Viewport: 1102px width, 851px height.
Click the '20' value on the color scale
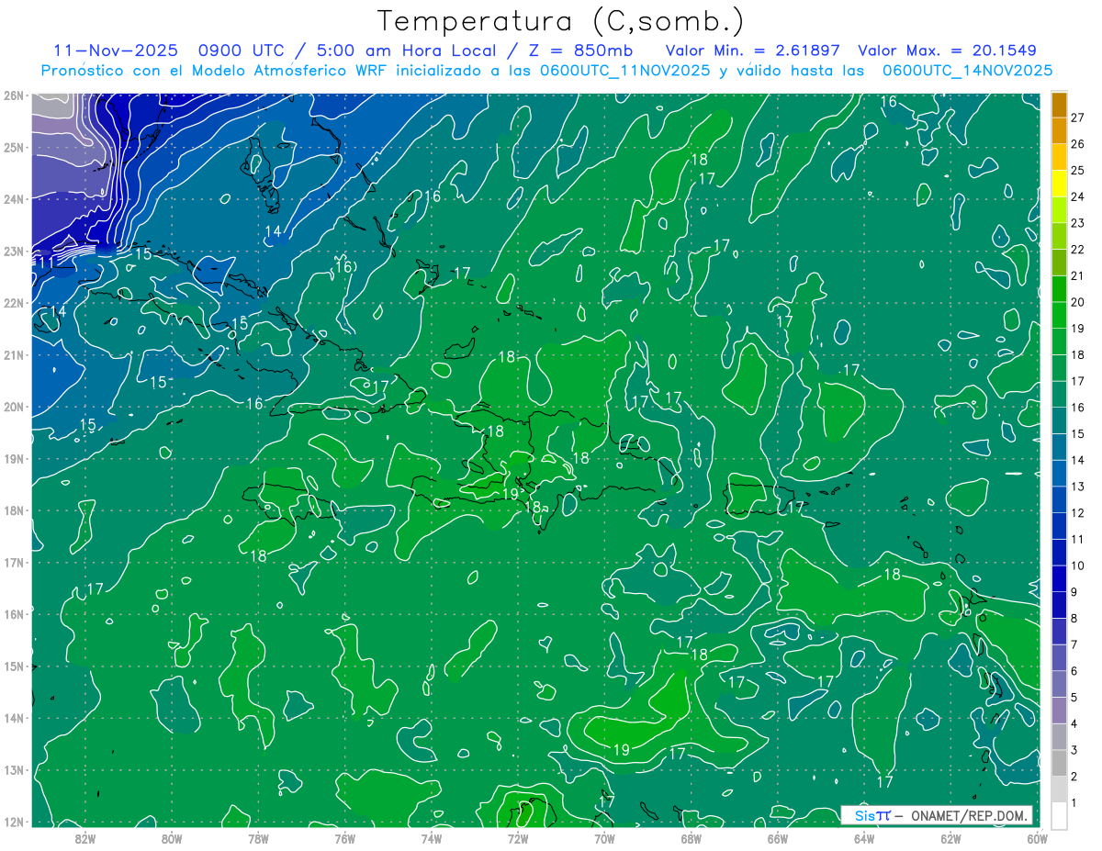(1078, 302)
